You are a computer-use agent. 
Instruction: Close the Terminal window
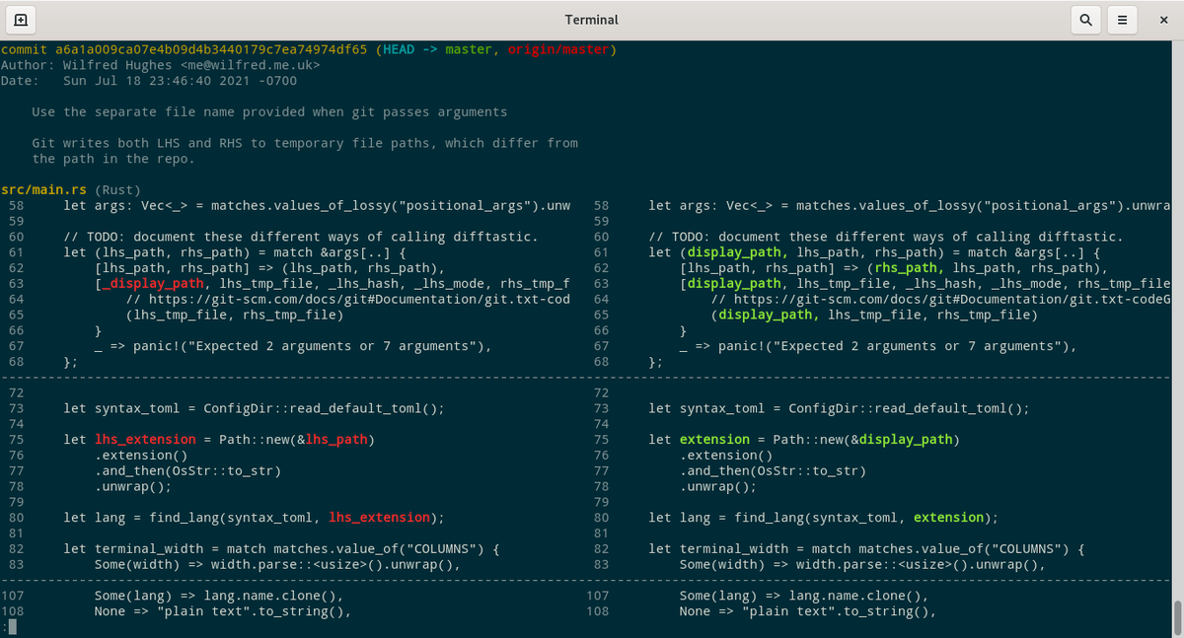tap(1163, 20)
